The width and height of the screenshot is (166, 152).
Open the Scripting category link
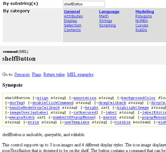pos(107,25)
